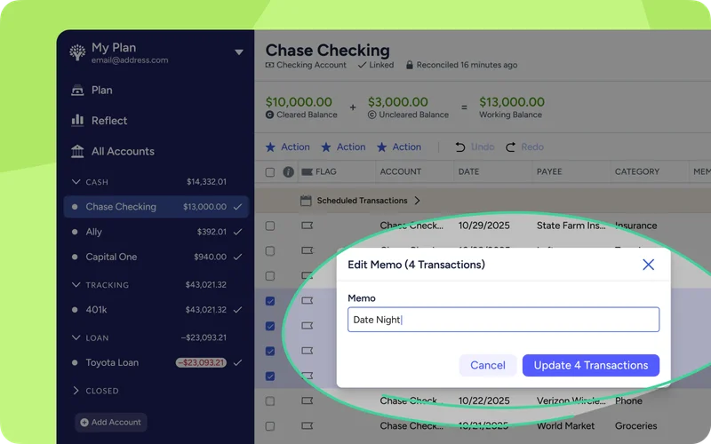Screen dimensions: 711x444
Task: Click the lock icon beside Reconciled
Action: point(410,65)
